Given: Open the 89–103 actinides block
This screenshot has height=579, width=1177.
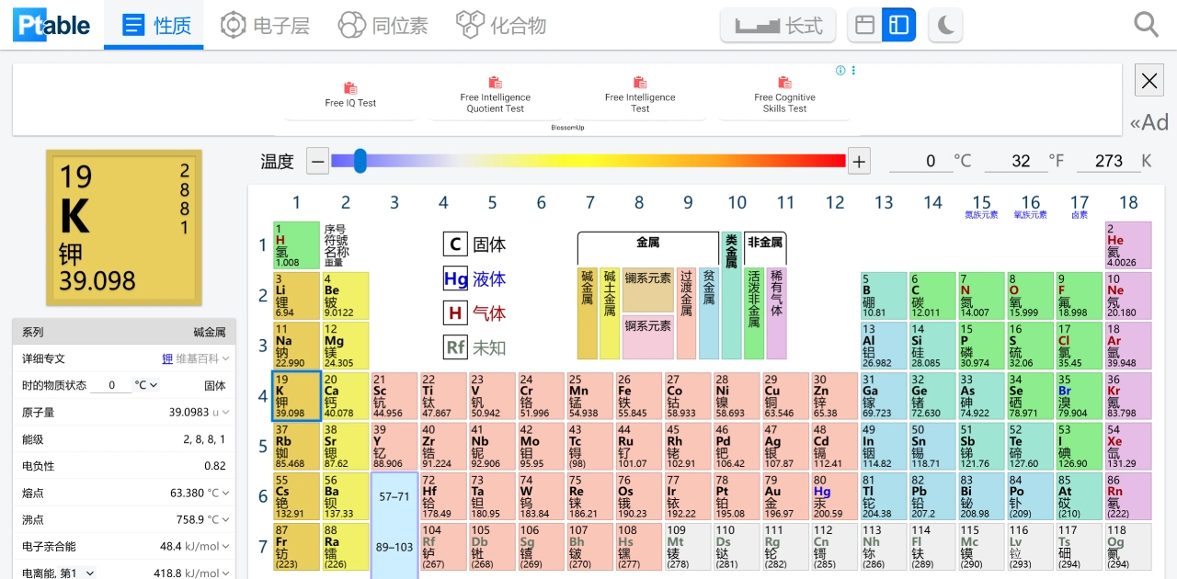Looking at the screenshot, I should (394, 546).
